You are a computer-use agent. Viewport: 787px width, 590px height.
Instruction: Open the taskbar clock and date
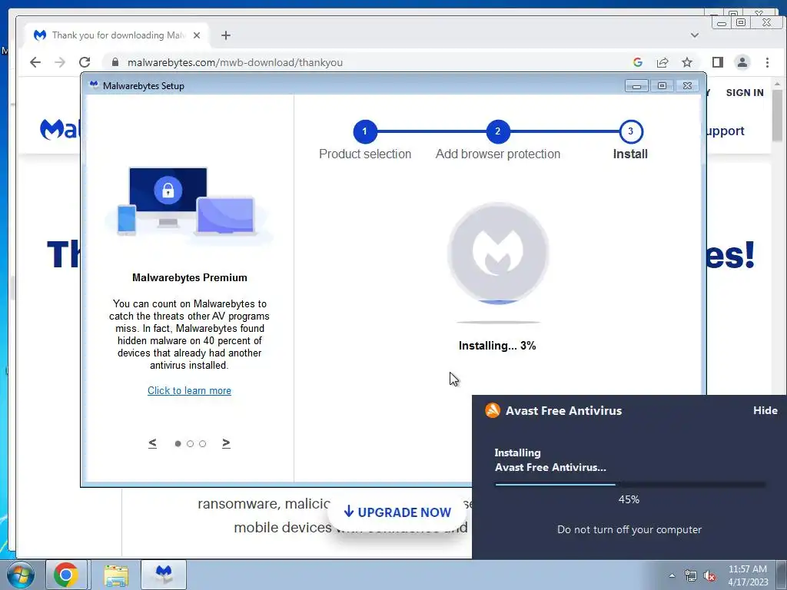(748, 575)
